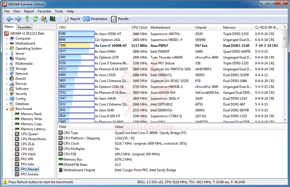Image resolution: width=290 pixels, height=187 pixels.
Task: Open the Memory Write benchmark
Action: (31, 119)
